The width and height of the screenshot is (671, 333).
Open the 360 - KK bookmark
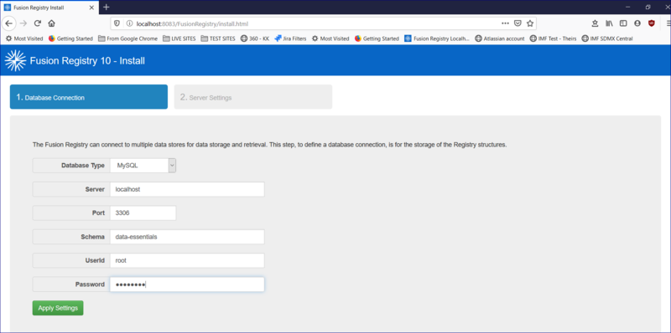coord(255,38)
